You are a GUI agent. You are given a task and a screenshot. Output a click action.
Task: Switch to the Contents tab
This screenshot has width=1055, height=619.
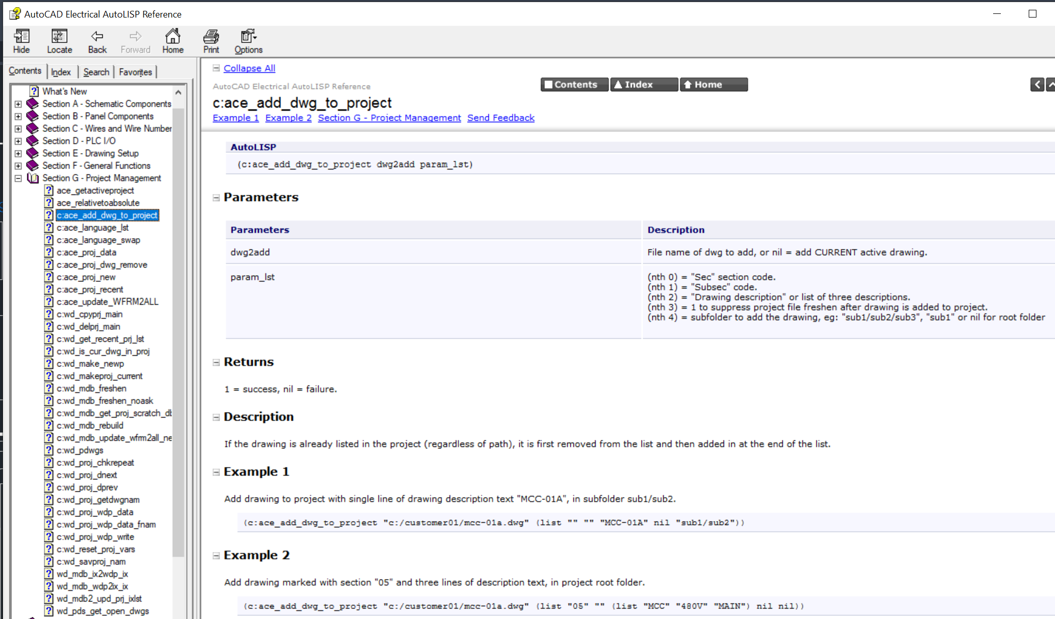[25, 71]
